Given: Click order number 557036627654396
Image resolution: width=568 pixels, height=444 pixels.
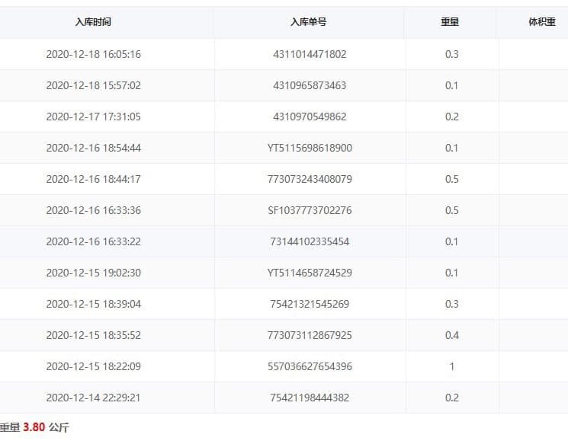Looking at the screenshot, I should tap(310, 366).
